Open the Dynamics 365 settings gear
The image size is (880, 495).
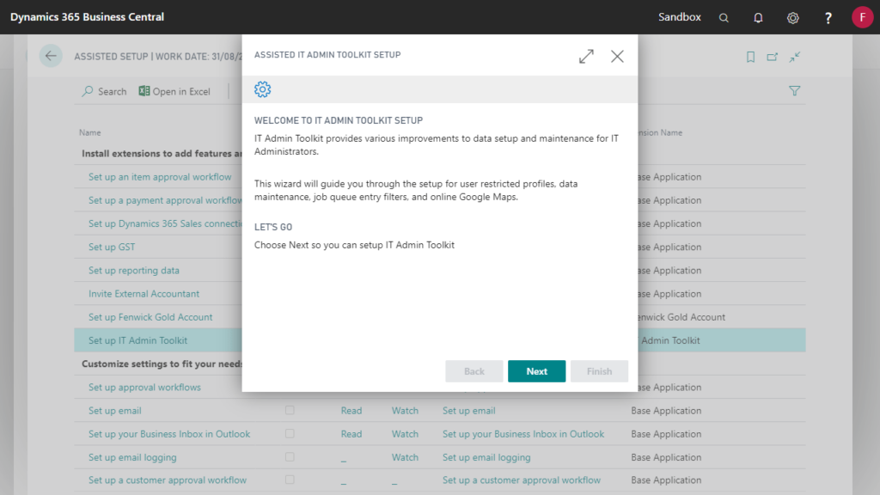coord(792,17)
